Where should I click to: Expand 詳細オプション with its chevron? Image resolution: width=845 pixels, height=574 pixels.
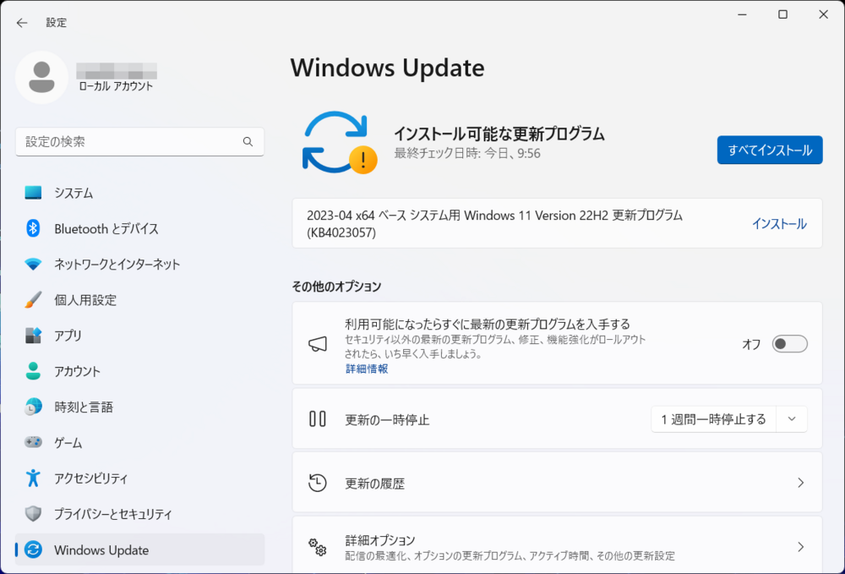800,544
